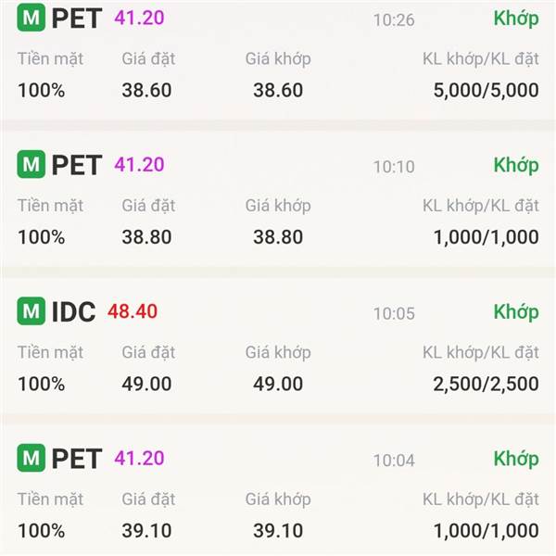Click the 39.10 value under Giá khớp
556x556 pixels.
278,530
